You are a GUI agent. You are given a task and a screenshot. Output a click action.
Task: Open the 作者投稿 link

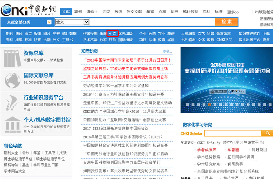pyautogui.click(x=90, y=33)
